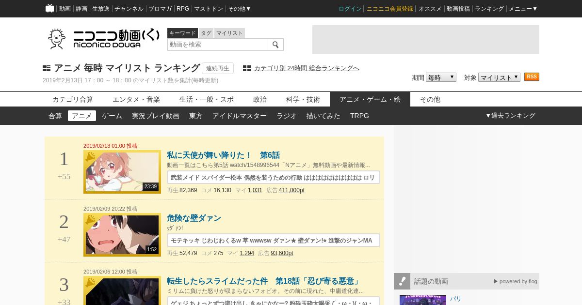The width and height of the screenshot is (582, 305).
Task: Select the TRPG subcategory
Action: click(x=359, y=116)
